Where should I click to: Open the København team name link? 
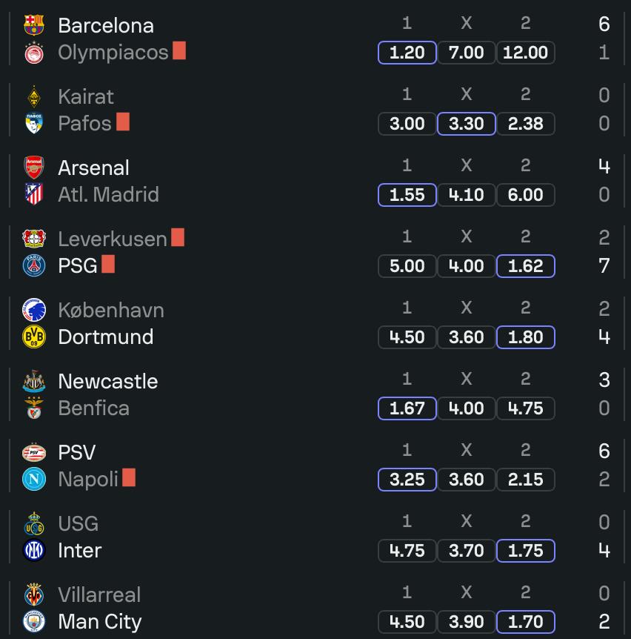point(111,310)
